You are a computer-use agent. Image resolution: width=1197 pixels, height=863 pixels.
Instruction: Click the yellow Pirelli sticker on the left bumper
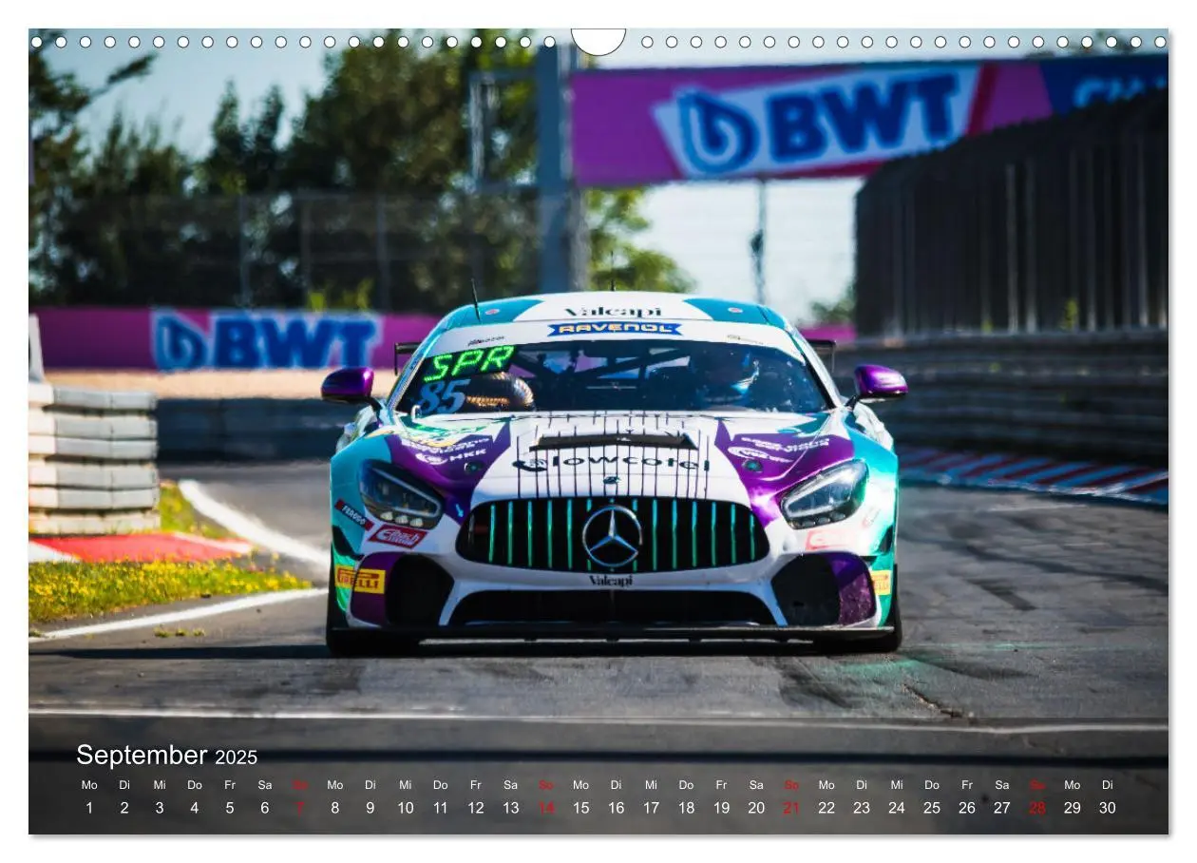[x=360, y=580]
